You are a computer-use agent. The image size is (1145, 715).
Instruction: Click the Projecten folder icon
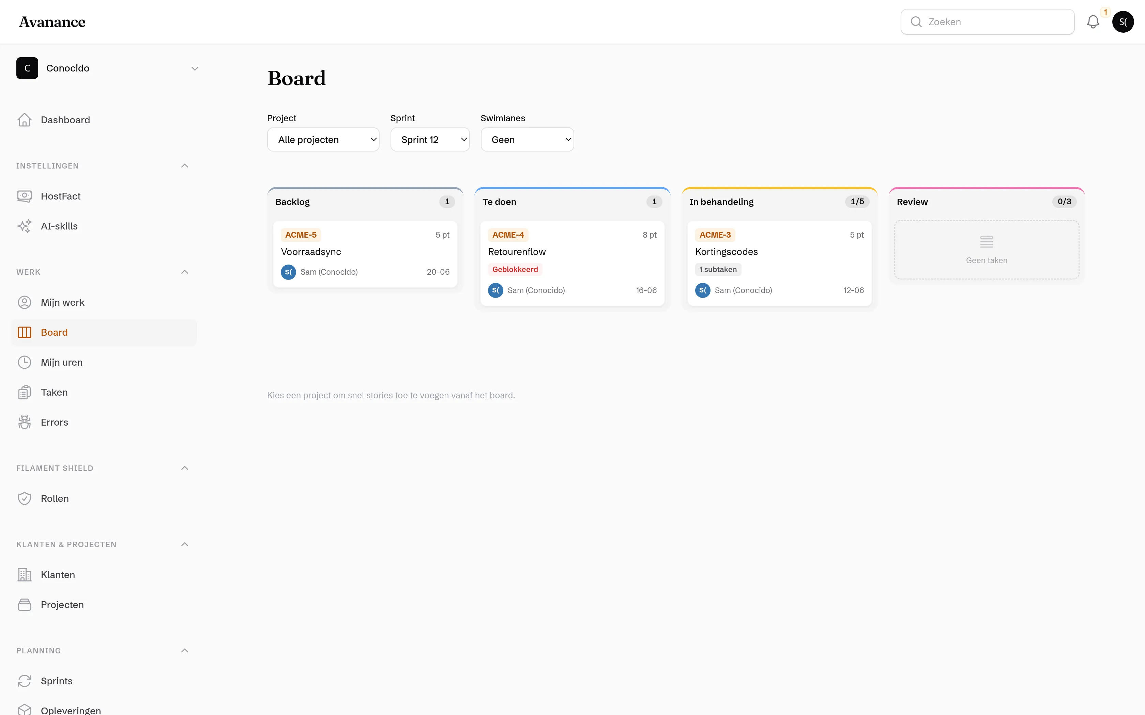coord(25,605)
